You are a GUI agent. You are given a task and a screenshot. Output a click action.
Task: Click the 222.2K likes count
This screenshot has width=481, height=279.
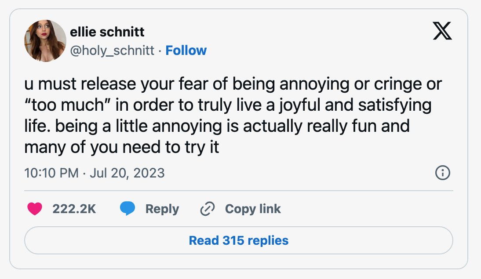click(74, 209)
